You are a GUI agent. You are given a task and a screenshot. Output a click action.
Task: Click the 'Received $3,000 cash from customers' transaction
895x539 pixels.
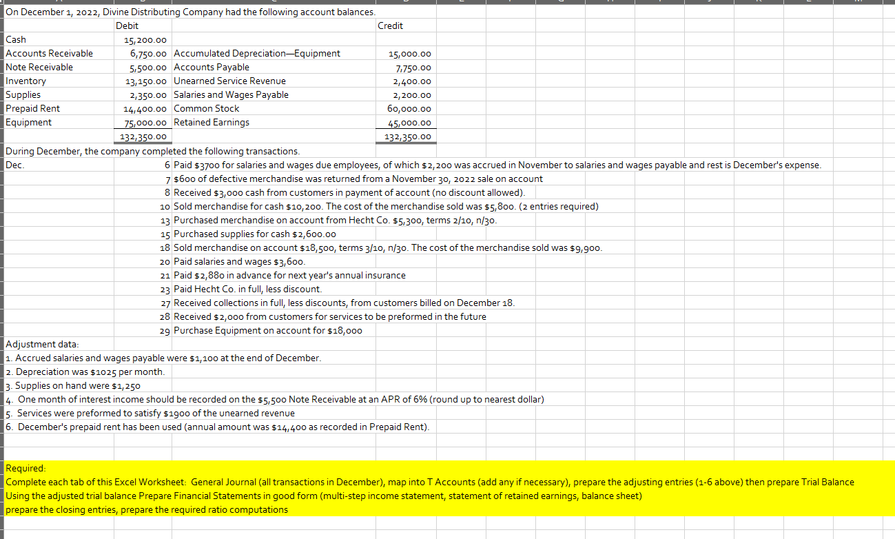(349, 192)
